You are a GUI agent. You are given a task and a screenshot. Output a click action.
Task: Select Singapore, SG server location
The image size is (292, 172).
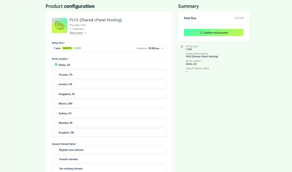pyautogui.click(x=109, y=94)
